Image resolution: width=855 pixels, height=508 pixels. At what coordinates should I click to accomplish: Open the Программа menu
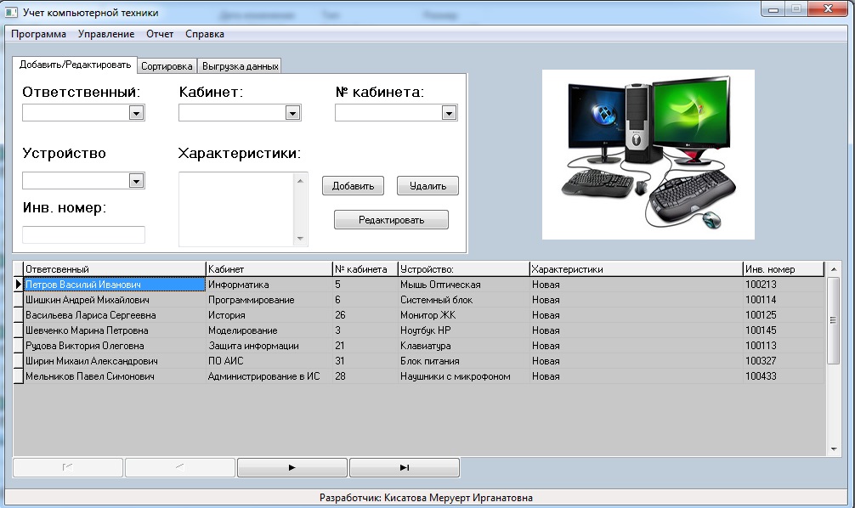click(x=39, y=34)
